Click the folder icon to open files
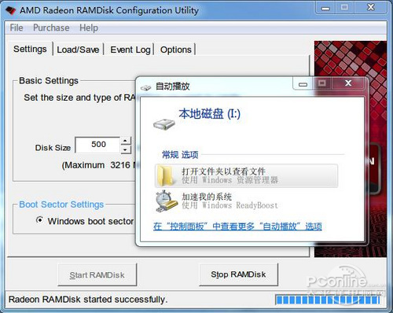Image resolution: width=393 pixels, height=313 pixels. [165, 175]
